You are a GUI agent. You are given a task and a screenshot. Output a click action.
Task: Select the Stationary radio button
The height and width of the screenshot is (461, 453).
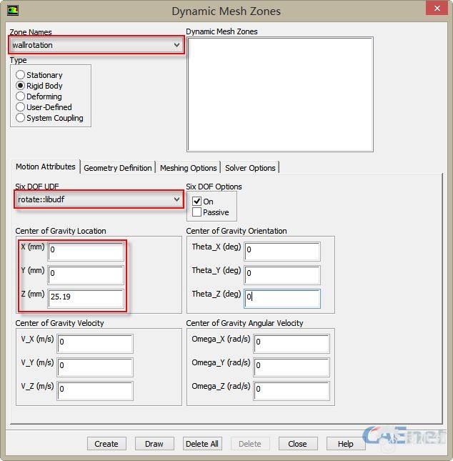click(x=21, y=75)
